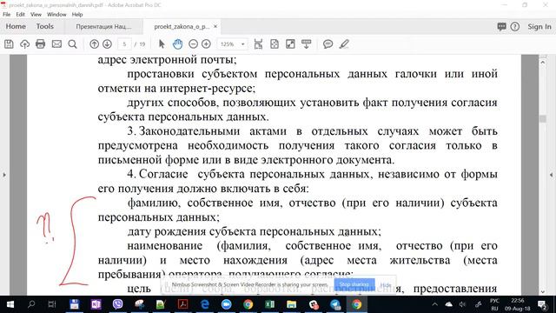Image resolution: width=556 pixels, height=313 pixels.
Task: Open Task View on taskbar
Action: 52,304
